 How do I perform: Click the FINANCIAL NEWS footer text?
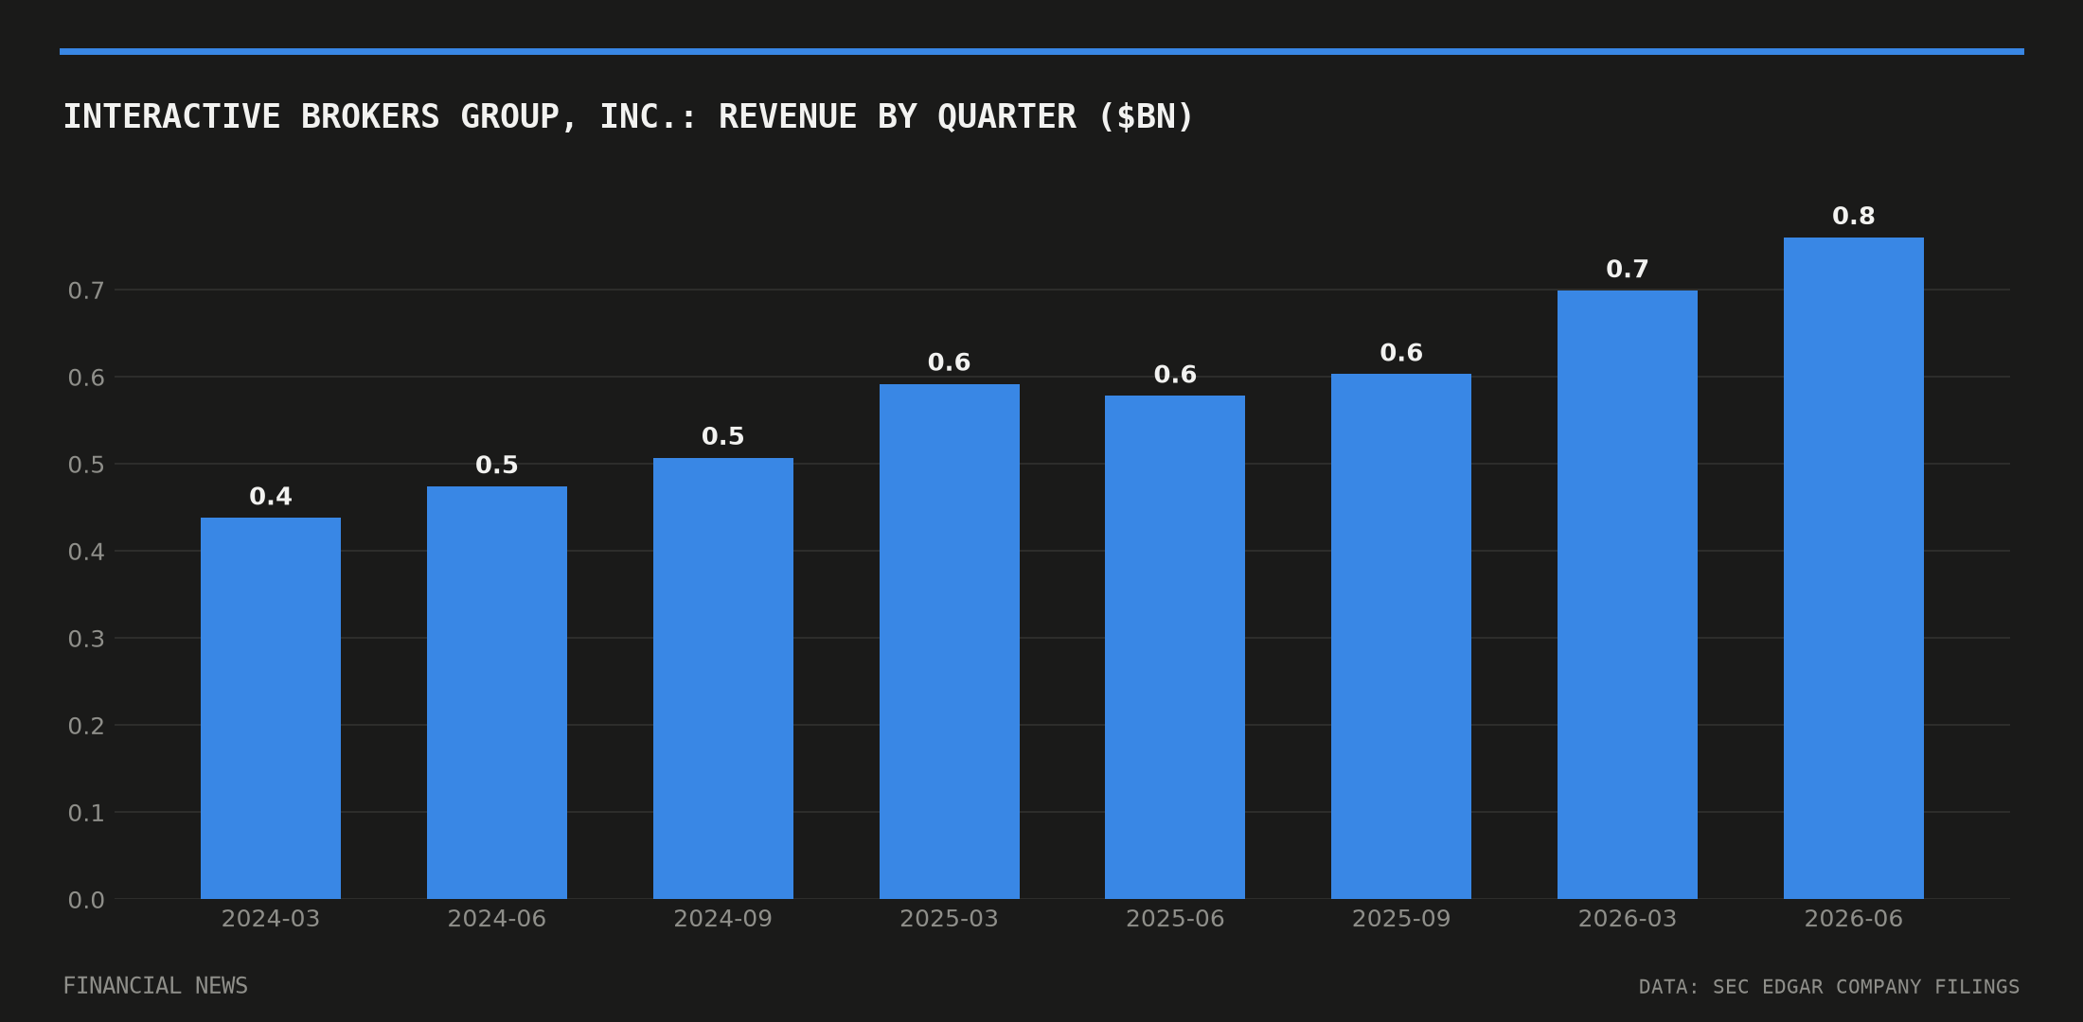(155, 986)
